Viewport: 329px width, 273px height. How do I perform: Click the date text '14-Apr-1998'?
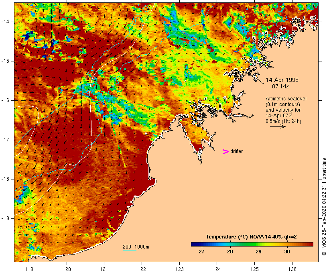[x=282, y=80]
